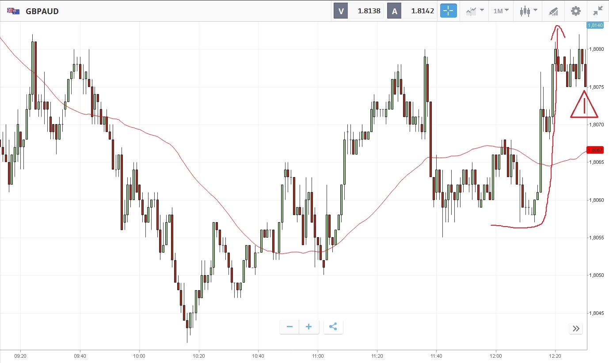The height and width of the screenshot is (363, 609).
Task: Expand the 1M timeframe dropdown
Action: (x=501, y=11)
